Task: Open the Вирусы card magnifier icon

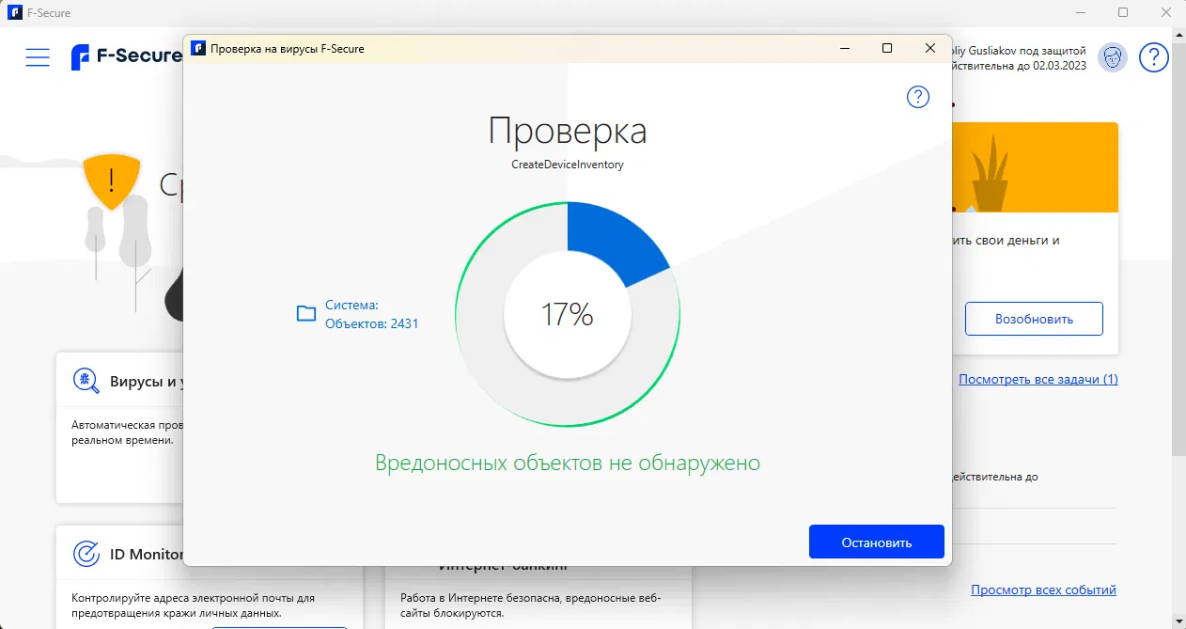Action: [86, 381]
